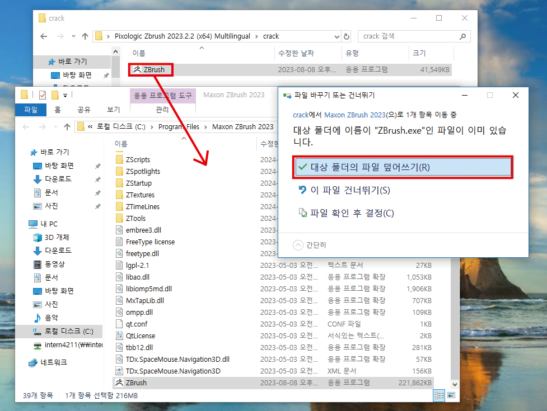Go up to Program Files folder

[67, 127]
